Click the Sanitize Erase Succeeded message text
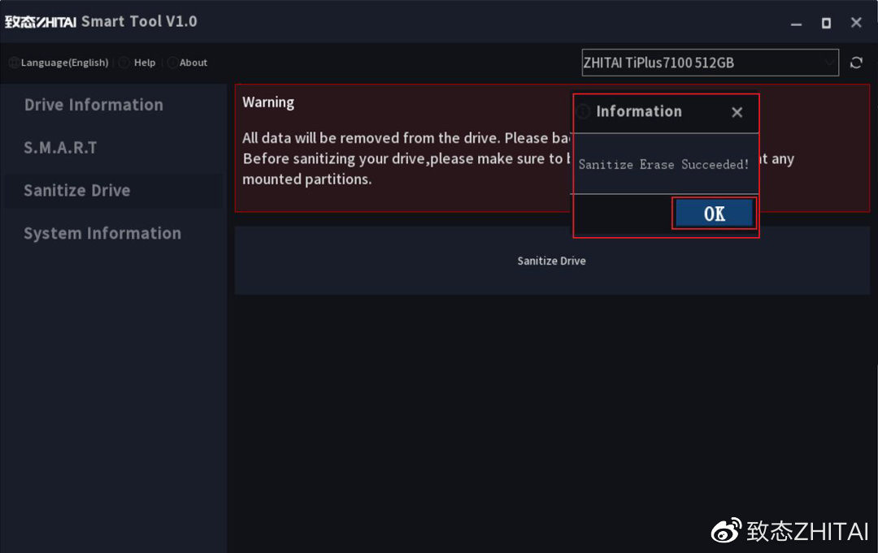Image resolution: width=878 pixels, height=553 pixels. tap(663, 165)
